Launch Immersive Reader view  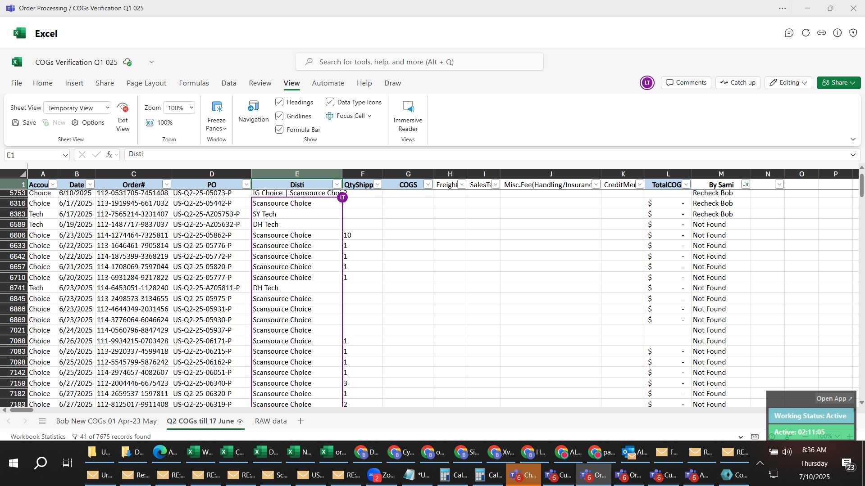click(x=408, y=107)
